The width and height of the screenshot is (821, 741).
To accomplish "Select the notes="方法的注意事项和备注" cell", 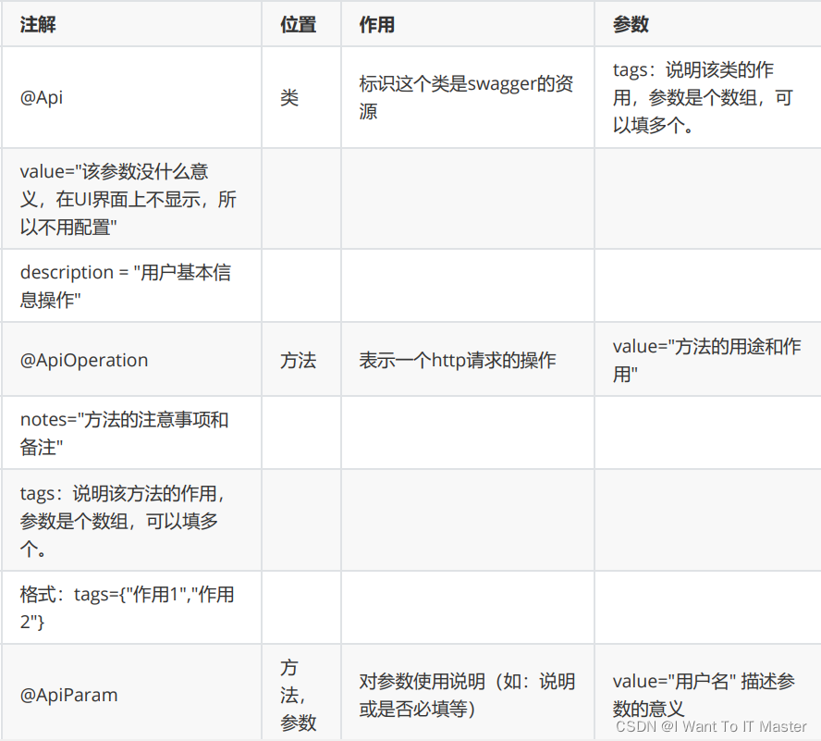I will click(x=131, y=433).
